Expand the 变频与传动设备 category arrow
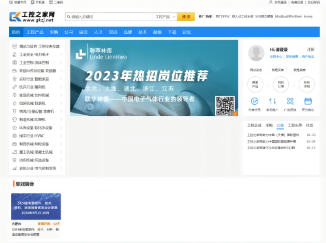 61,70
